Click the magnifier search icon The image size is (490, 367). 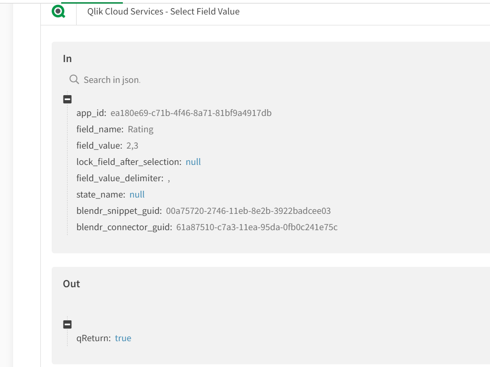74,80
